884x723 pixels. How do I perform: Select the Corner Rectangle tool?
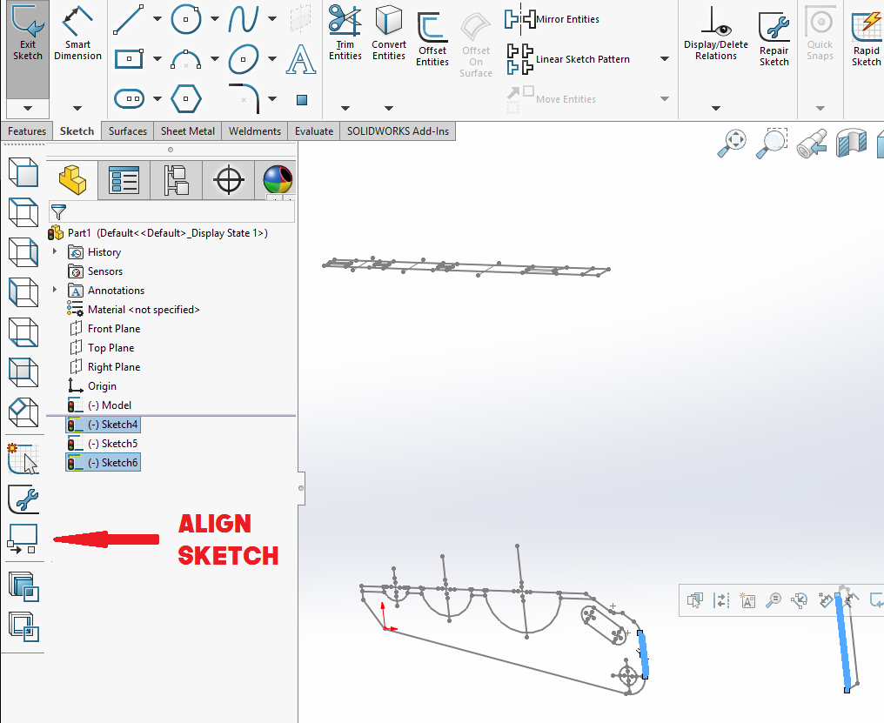[129, 58]
